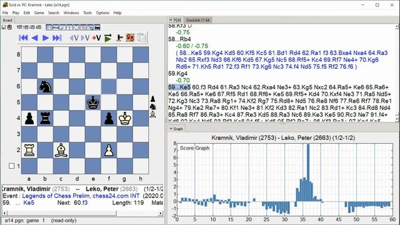400x225 pixels.
Task: Click the -0.70 evaluation comment
Action: coord(182,81)
